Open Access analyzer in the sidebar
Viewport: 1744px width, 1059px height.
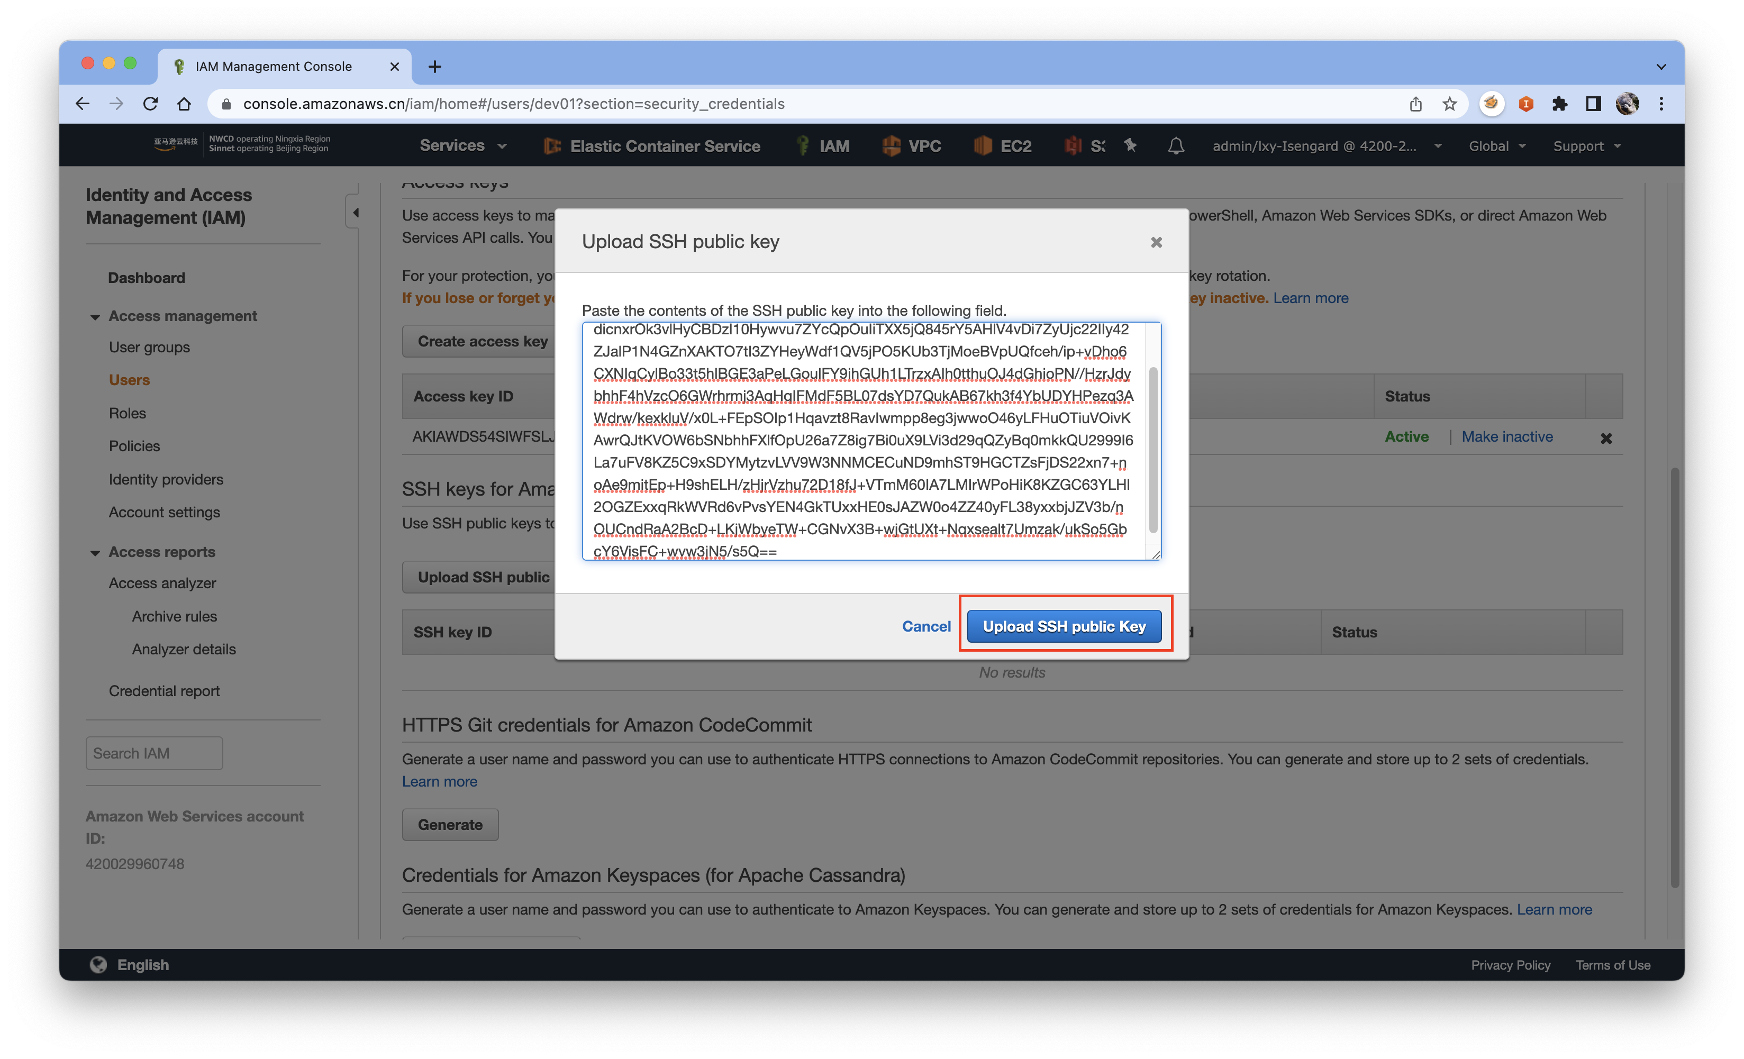click(163, 583)
